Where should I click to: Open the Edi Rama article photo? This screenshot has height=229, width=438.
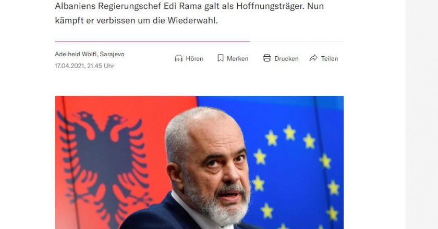click(199, 162)
